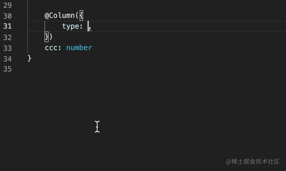Place cursor on the @Column decorator

coord(59,16)
